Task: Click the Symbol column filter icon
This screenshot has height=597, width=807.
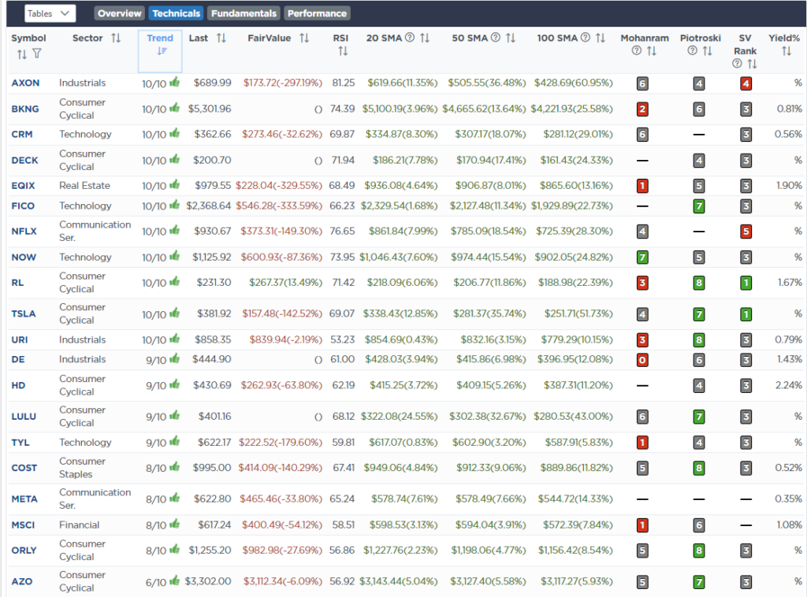Action: click(x=37, y=54)
